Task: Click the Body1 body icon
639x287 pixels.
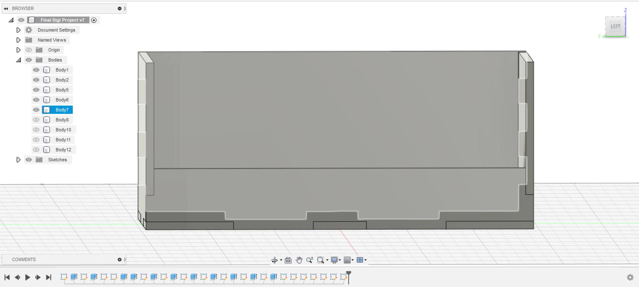Action: [47, 70]
